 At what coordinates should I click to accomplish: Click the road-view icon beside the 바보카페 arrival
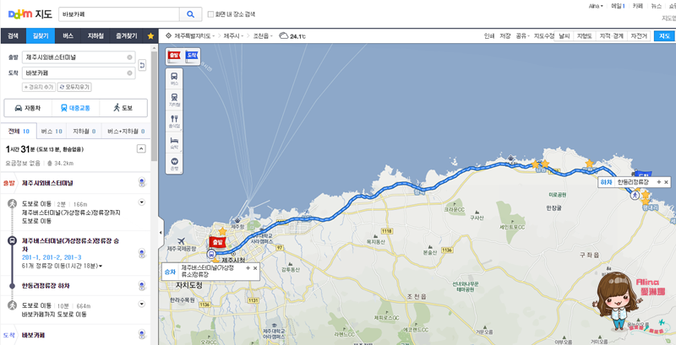click(x=141, y=335)
